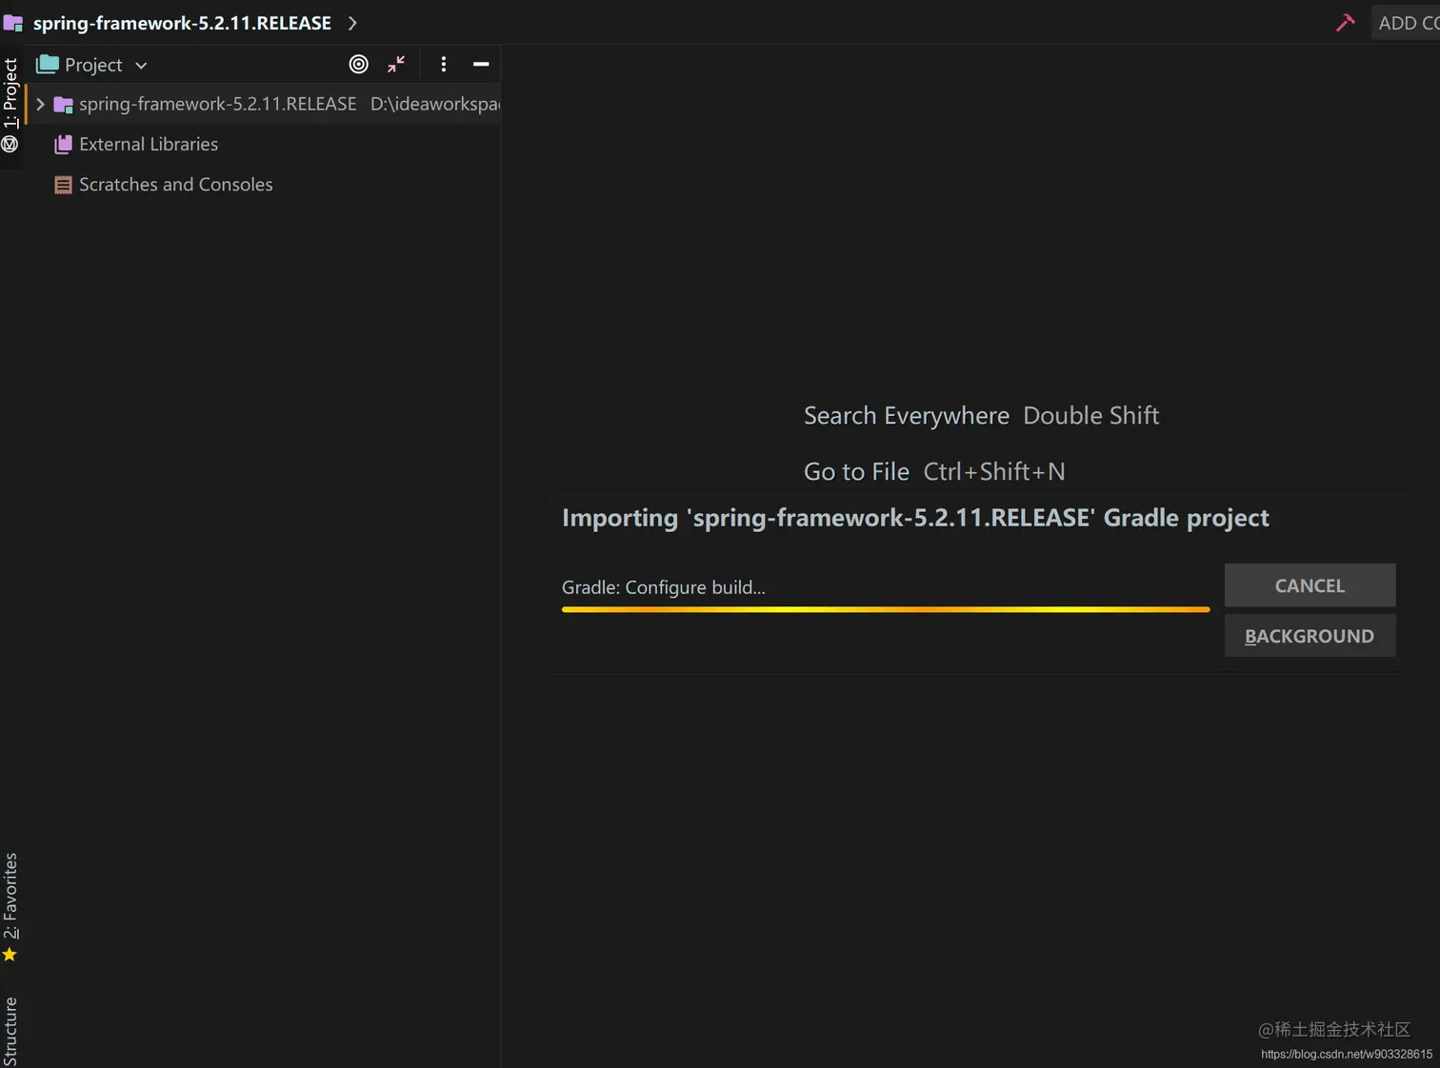Send the import to Background
This screenshot has width=1440, height=1068.
click(x=1310, y=636)
